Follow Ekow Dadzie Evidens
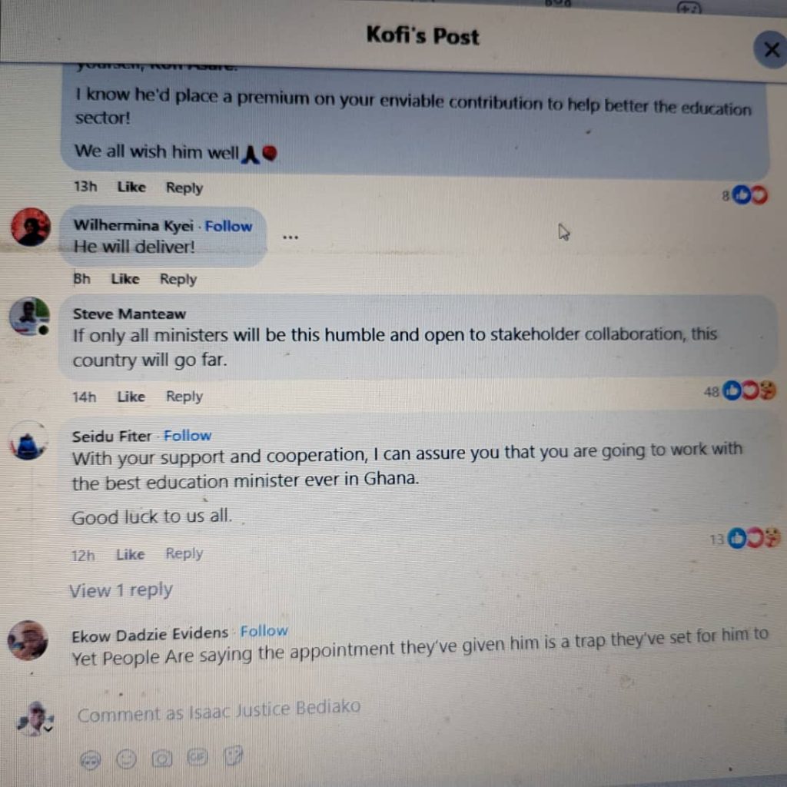The image size is (787, 787). [x=264, y=631]
